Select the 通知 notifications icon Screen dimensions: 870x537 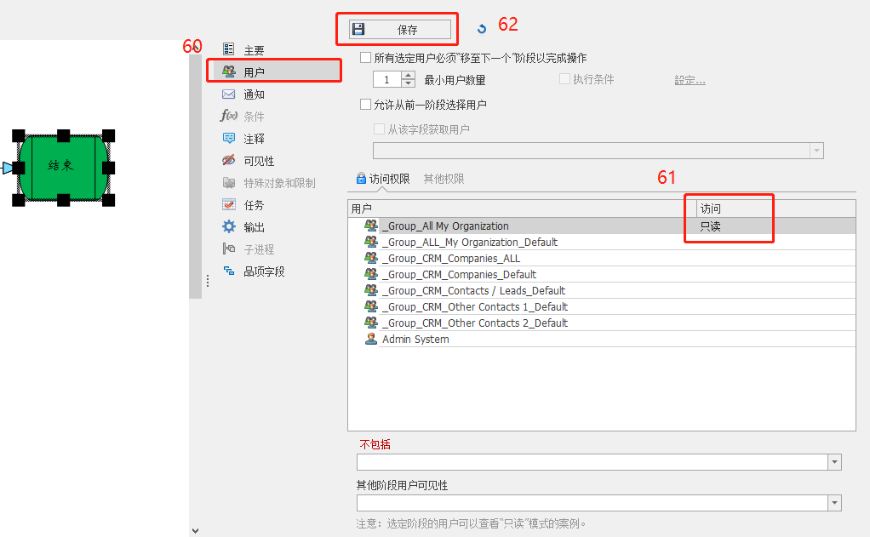(x=228, y=94)
